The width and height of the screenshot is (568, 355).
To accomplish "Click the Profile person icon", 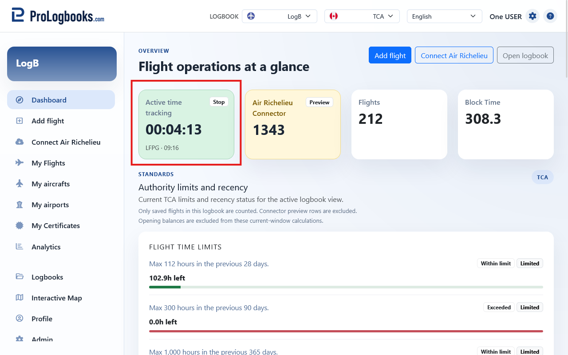I will (x=20, y=319).
